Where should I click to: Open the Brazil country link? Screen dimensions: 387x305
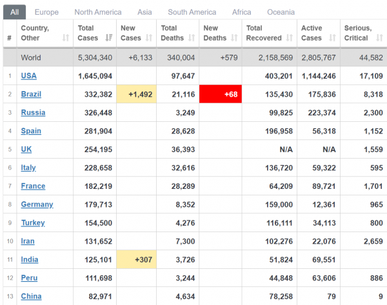click(31, 94)
